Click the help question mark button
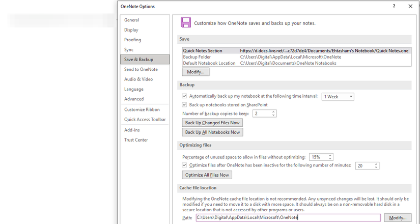The height and width of the screenshot is (224, 420). (394, 7)
